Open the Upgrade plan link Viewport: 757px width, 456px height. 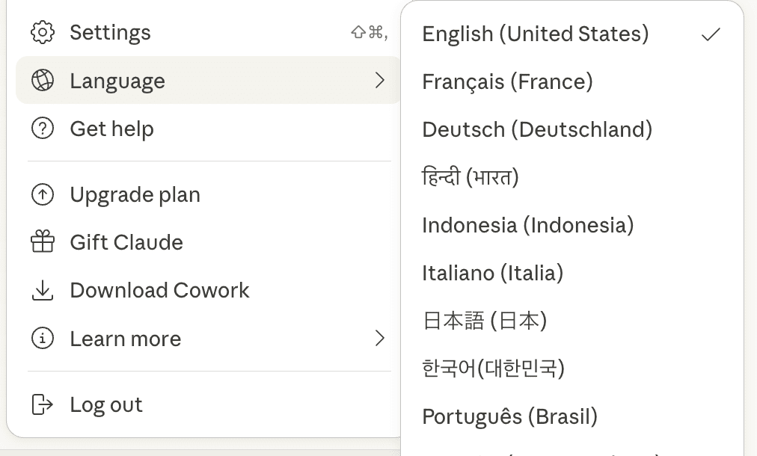pos(135,195)
